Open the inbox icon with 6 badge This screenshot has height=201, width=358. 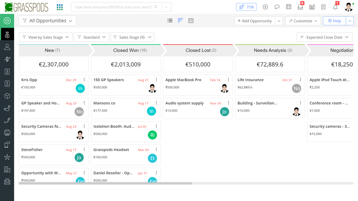tap(300, 7)
